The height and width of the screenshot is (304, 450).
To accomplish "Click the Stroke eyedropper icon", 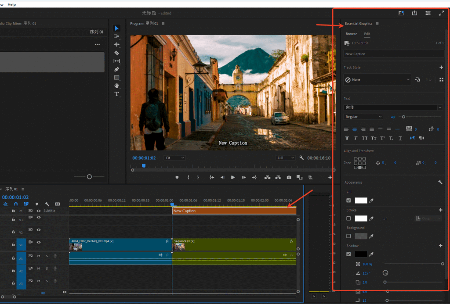I will pos(371,218).
